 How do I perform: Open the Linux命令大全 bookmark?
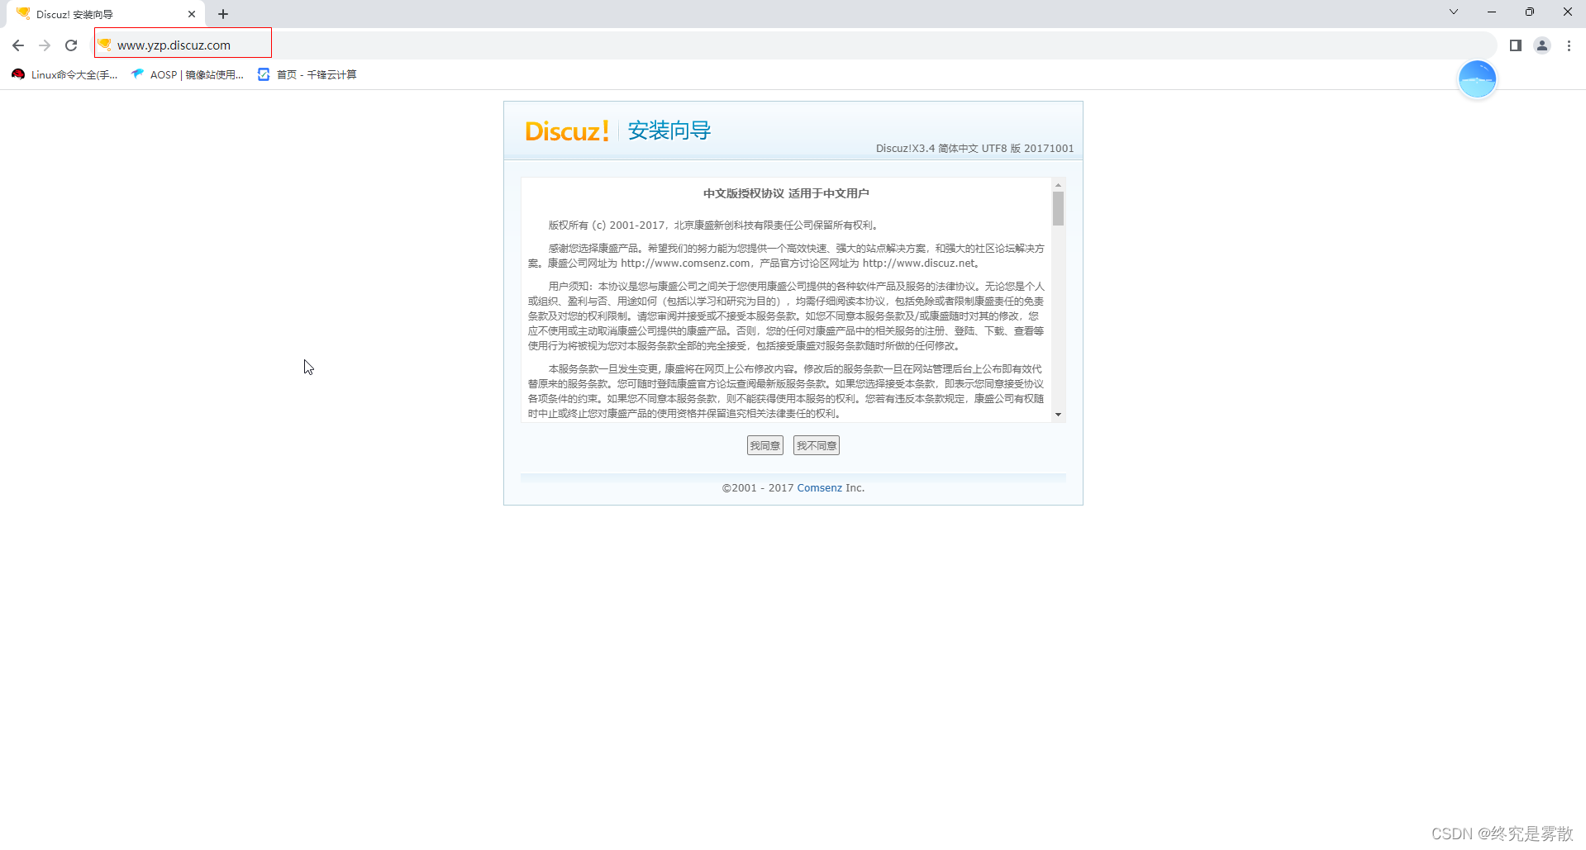point(65,74)
